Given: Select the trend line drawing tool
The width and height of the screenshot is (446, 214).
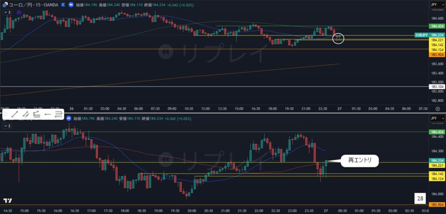Looking at the screenshot, I should [x=15, y=114].
